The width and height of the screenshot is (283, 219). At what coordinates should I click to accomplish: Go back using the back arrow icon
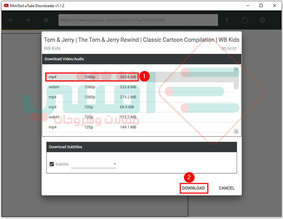click(x=11, y=20)
